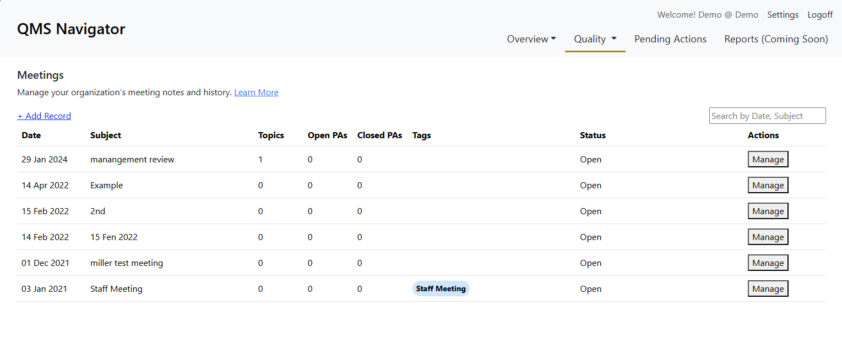
Task: Manage the Example meeting record
Action: pyautogui.click(x=768, y=186)
